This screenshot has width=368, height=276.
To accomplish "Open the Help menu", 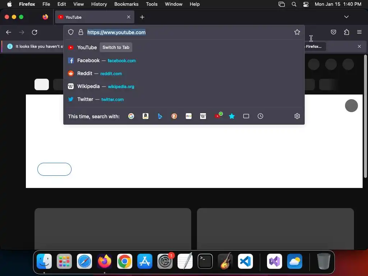I will 194,4.
